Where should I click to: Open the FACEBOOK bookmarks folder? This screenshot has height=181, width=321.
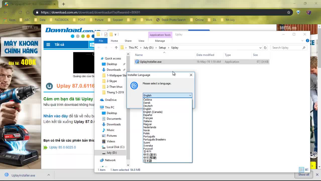tap(59, 20)
